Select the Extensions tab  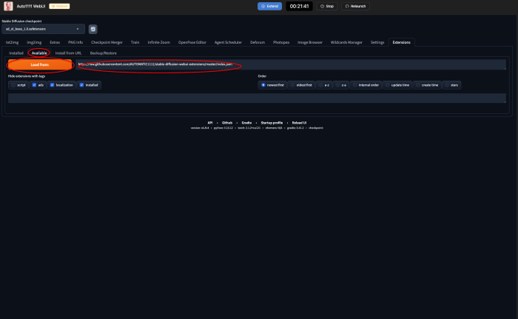[x=401, y=42]
